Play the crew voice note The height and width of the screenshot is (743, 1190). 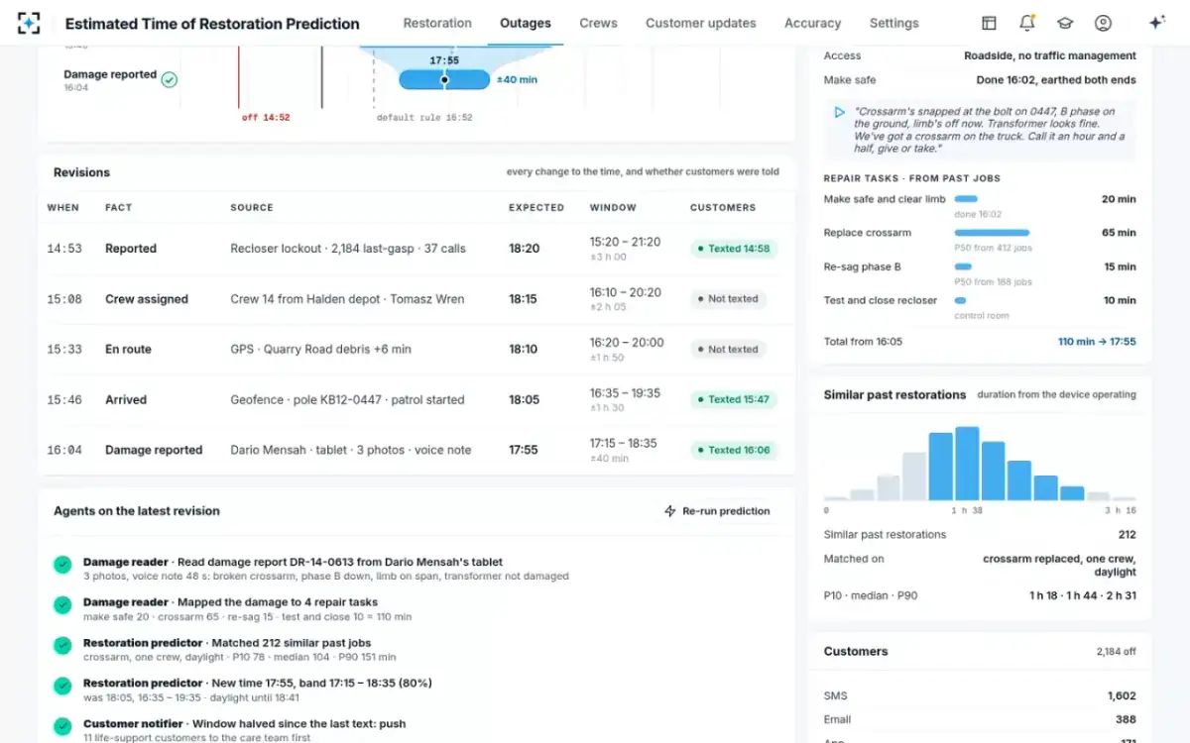point(840,112)
